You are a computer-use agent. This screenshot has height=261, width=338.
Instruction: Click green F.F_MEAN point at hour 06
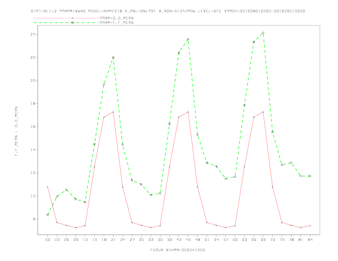click(67, 190)
